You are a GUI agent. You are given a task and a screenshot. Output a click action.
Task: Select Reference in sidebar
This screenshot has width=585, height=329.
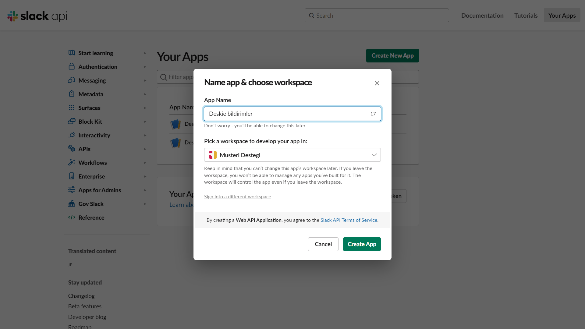(x=91, y=218)
